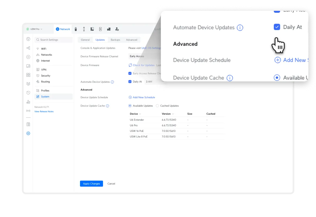Switch to the Network application tab
The image size is (316, 217).
click(63, 29)
